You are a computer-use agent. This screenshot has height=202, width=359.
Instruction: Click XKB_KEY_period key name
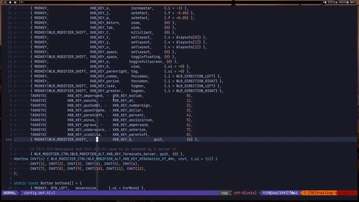click(x=105, y=81)
